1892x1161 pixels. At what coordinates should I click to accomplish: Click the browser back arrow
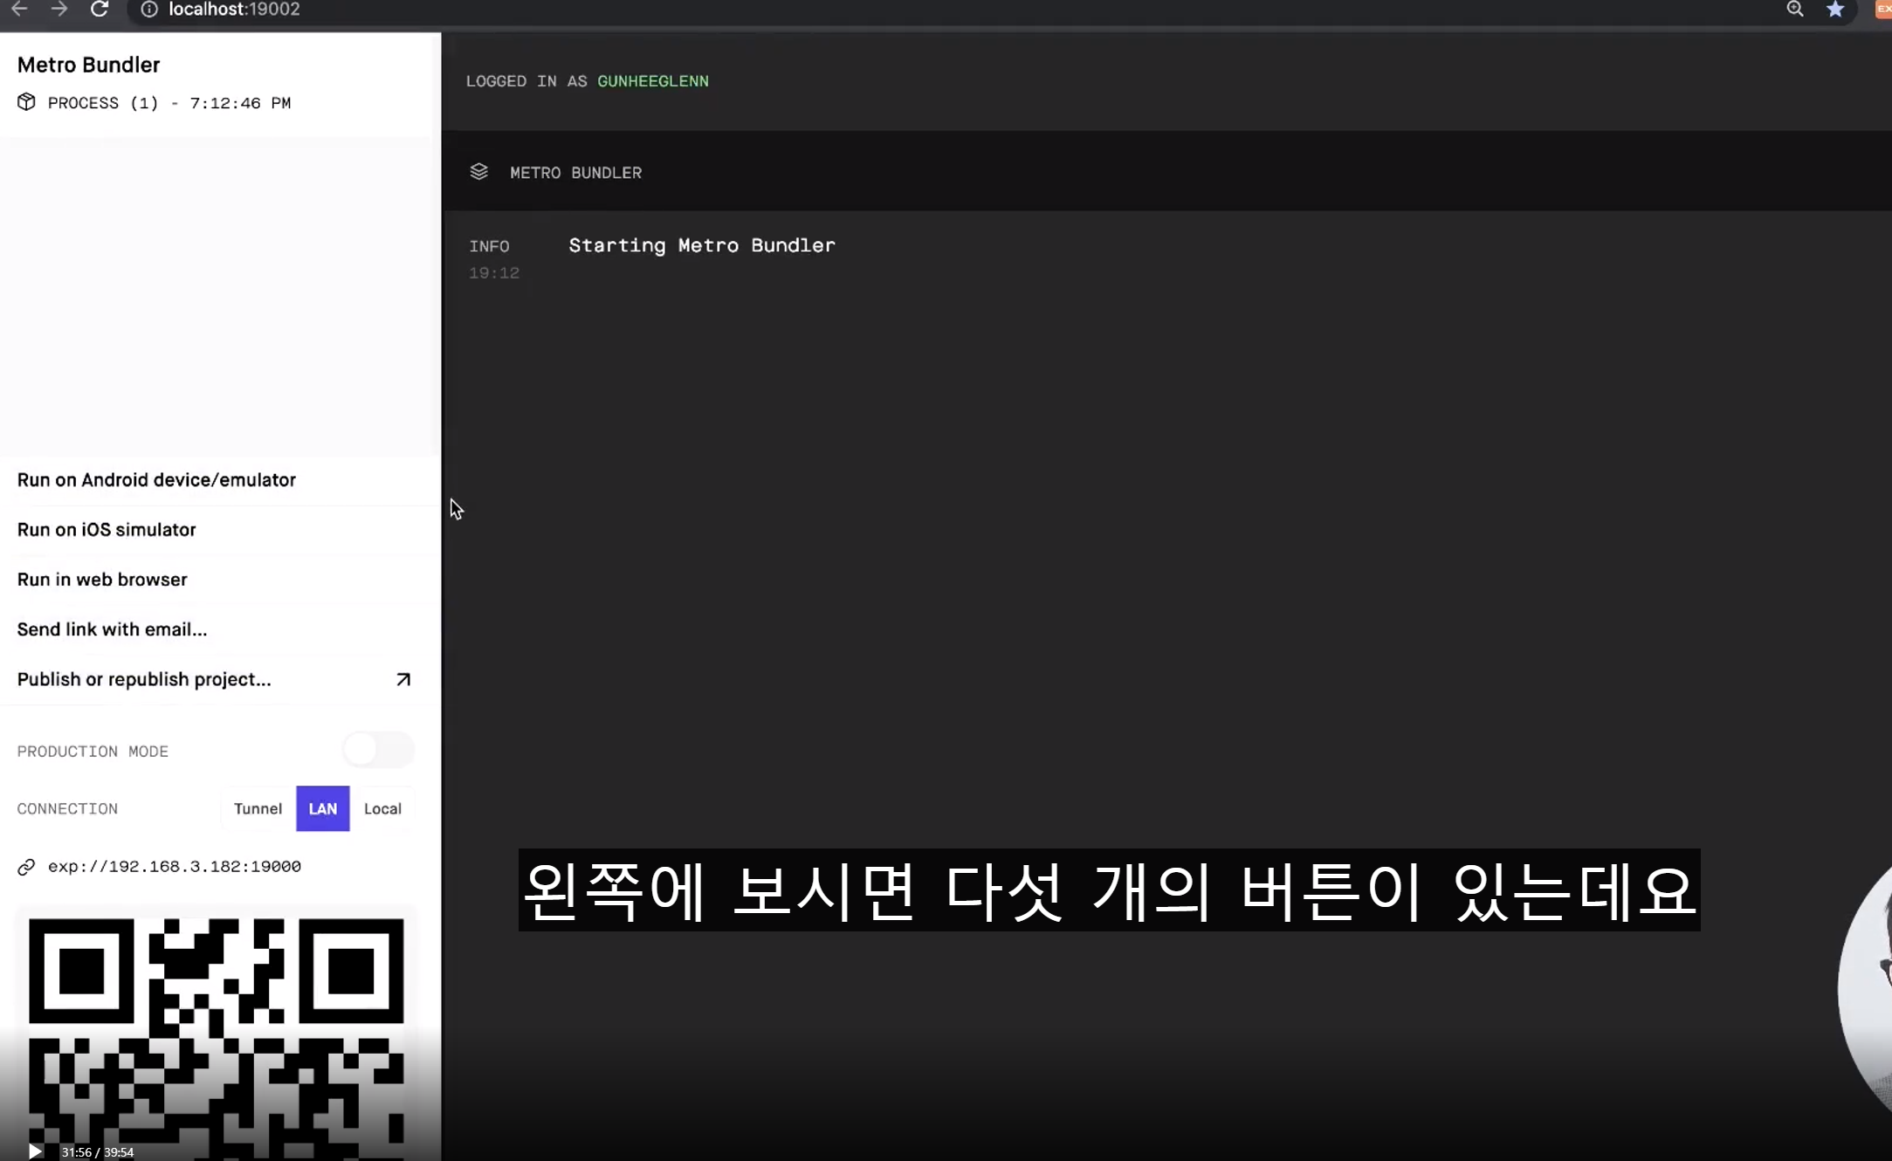click(x=19, y=9)
